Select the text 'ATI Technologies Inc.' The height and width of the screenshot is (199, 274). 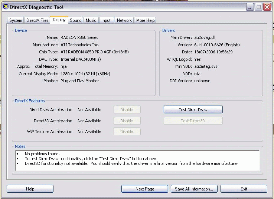(x=80, y=45)
